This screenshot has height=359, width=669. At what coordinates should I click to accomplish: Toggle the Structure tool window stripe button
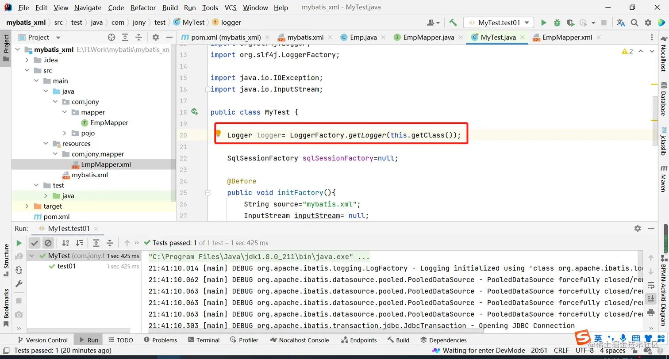[x=6, y=260]
